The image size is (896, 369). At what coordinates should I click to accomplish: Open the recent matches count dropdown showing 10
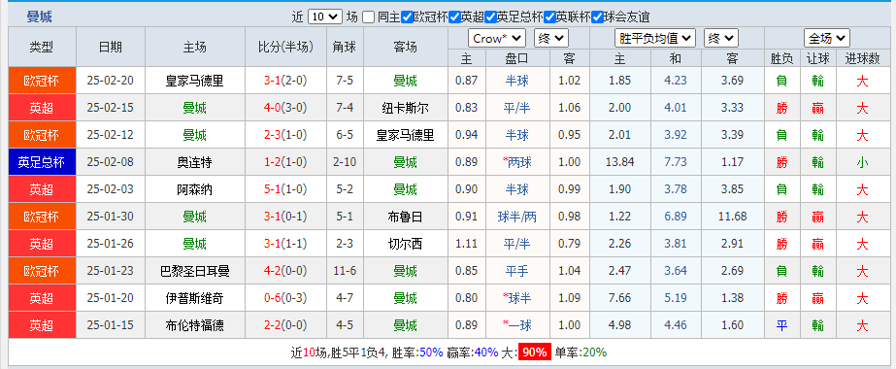click(x=324, y=17)
